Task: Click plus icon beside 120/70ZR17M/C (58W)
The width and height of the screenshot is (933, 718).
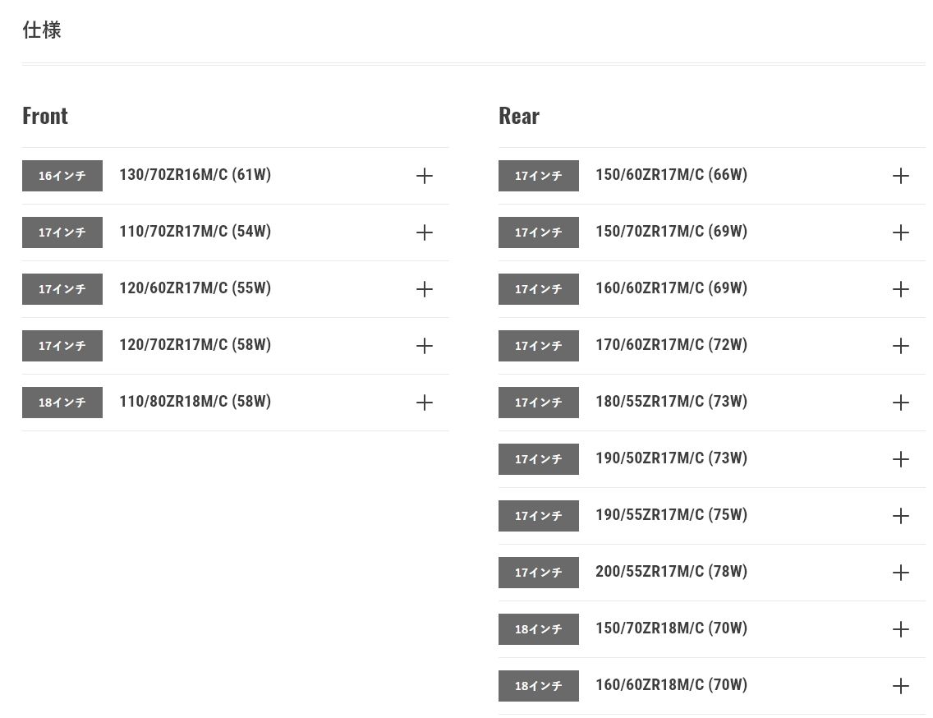Action: click(x=424, y=346)
